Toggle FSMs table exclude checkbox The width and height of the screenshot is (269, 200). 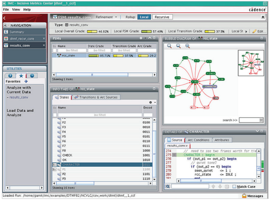pyautogui.click(x=55, y=50)
